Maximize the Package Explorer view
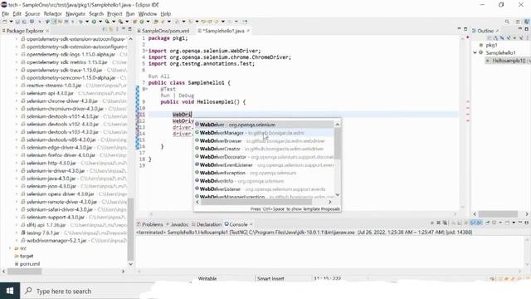The height and width of the screenshot is (299, 531). pyautogui.click(x=130, y=30)
